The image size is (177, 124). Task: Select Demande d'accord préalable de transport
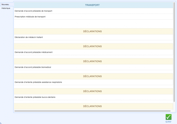[x=93, y=11]
